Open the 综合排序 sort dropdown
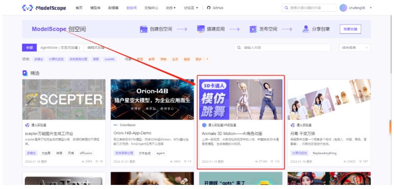Screen dimensions: 394x189 pos(355,48)
